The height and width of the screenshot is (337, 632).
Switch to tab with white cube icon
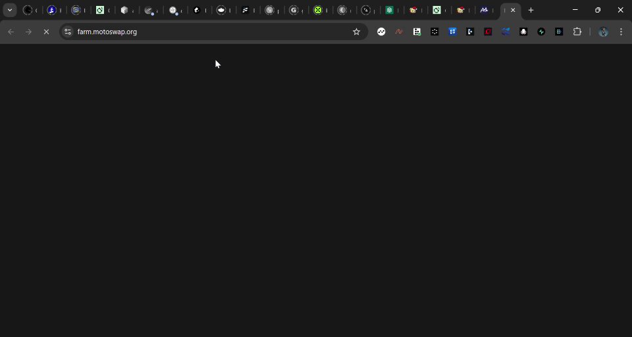[124, 11]
